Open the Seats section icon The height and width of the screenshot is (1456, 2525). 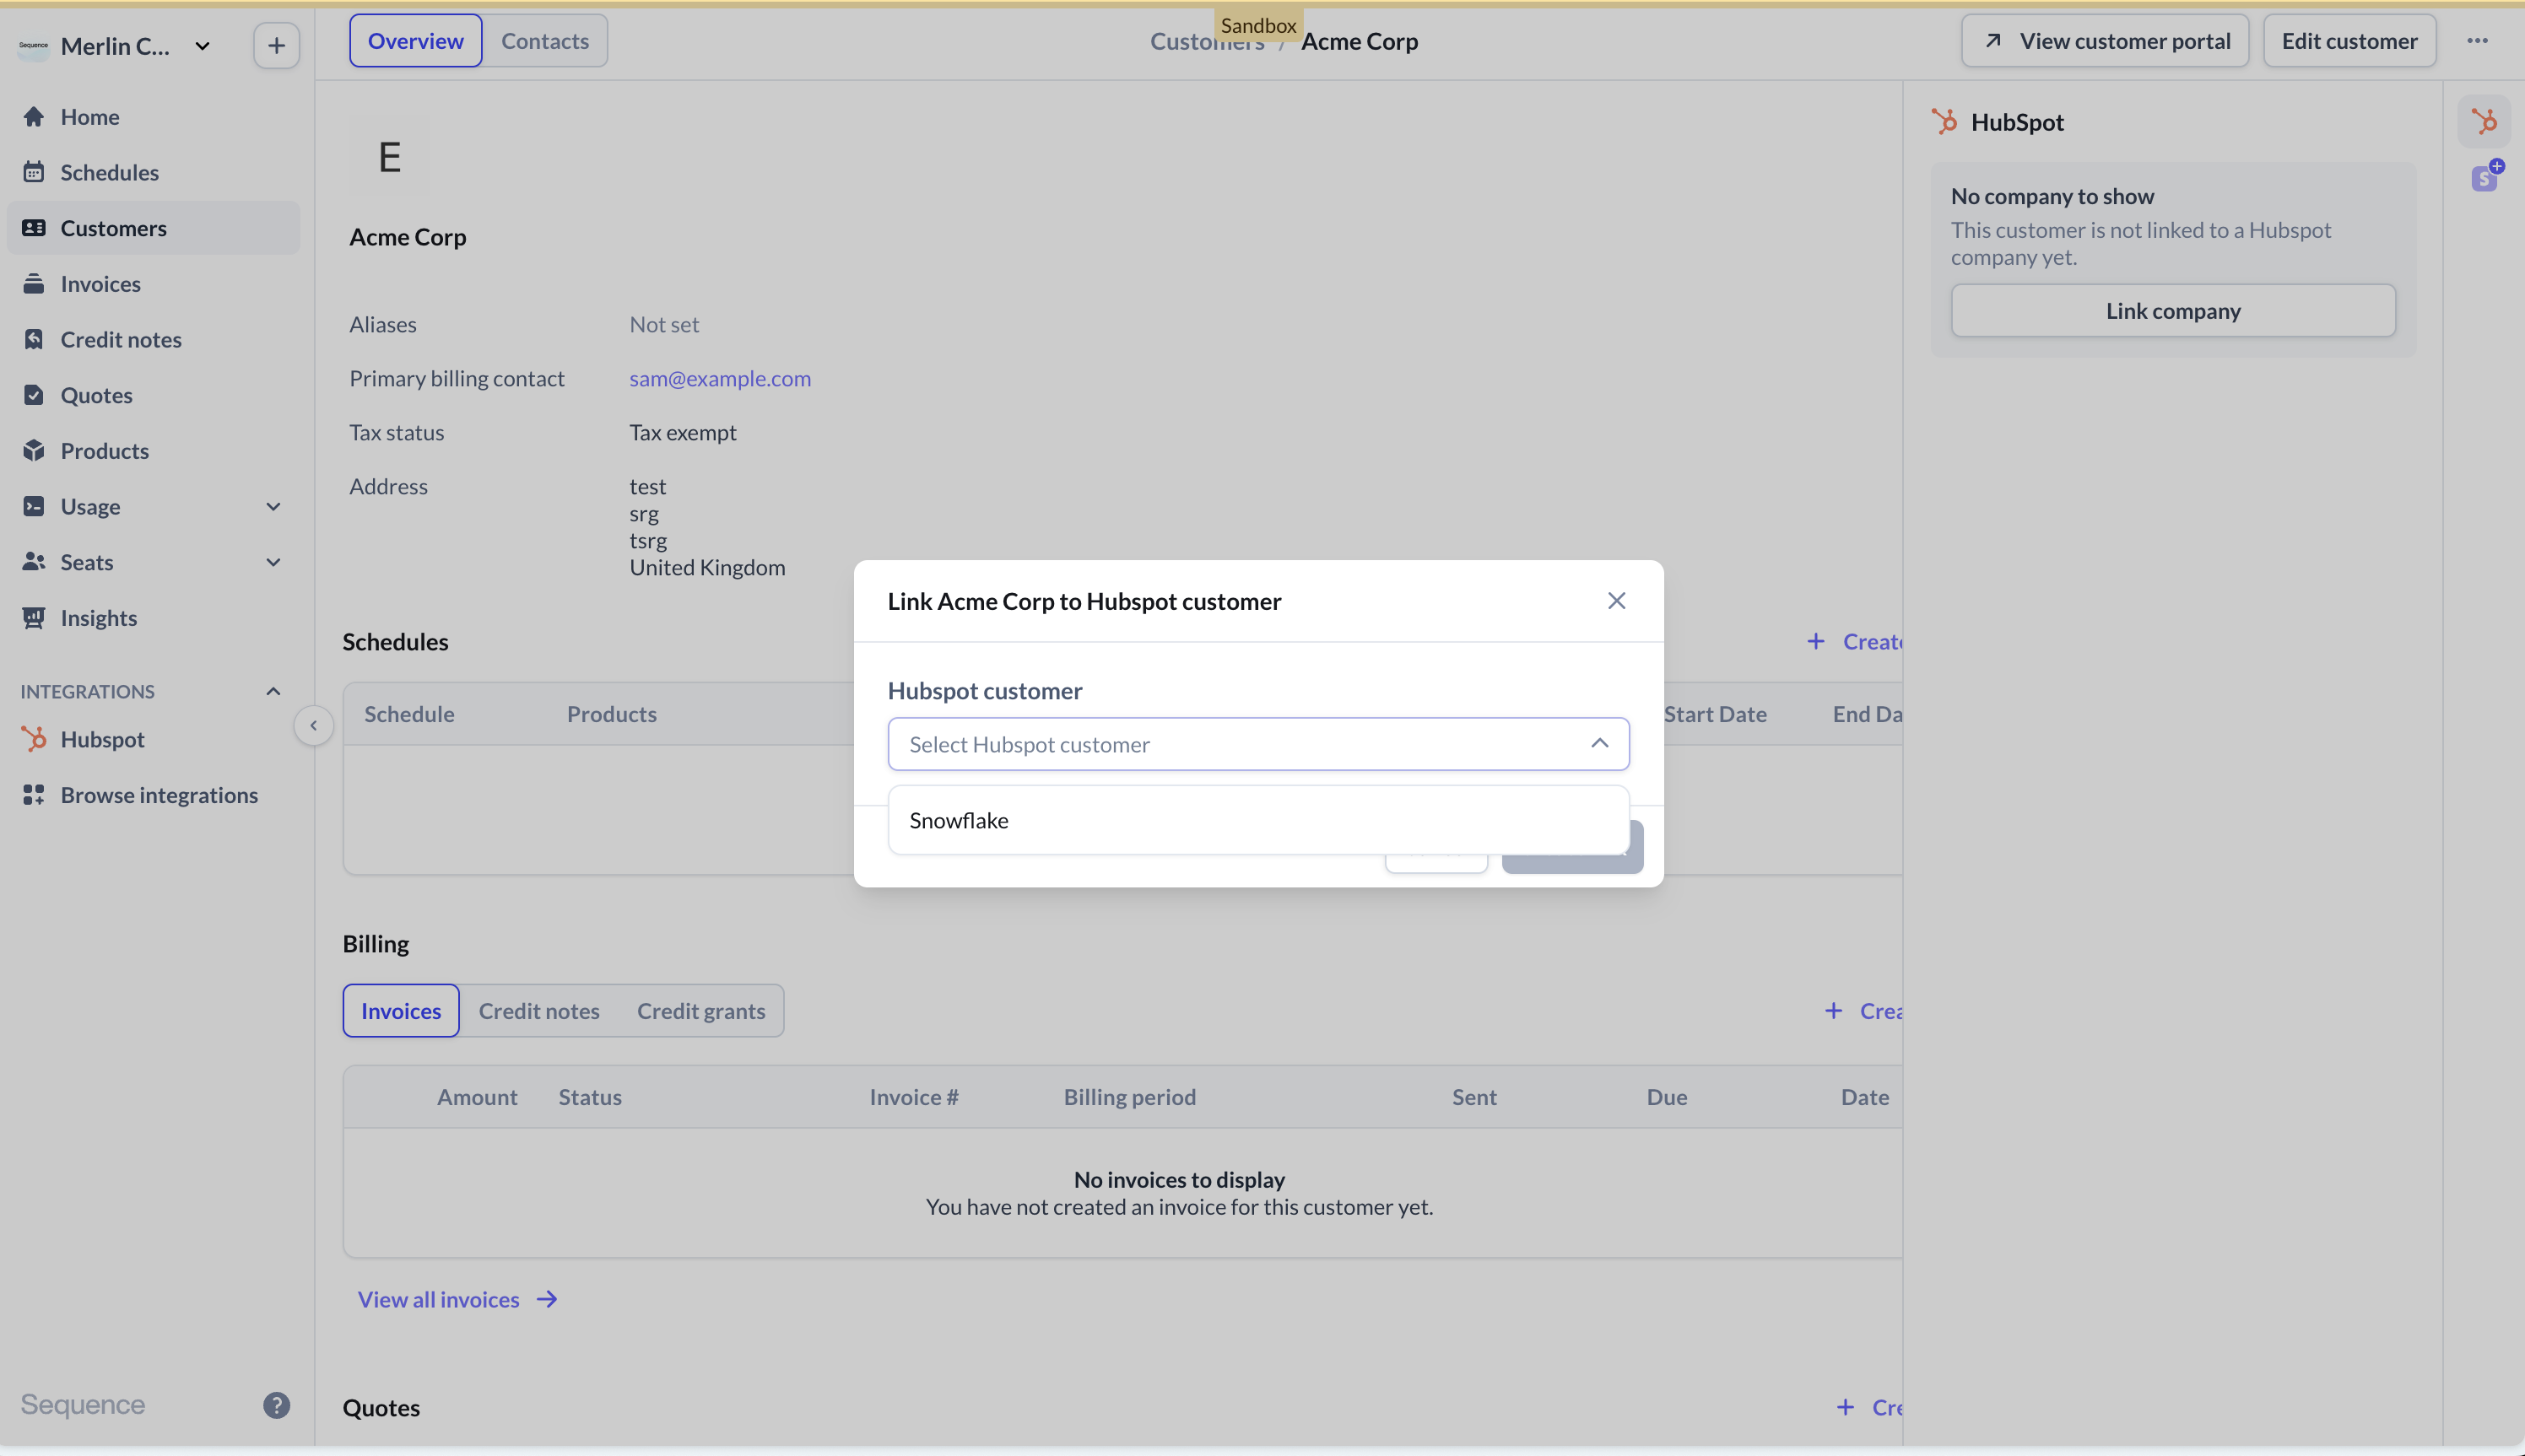[34, 562]
